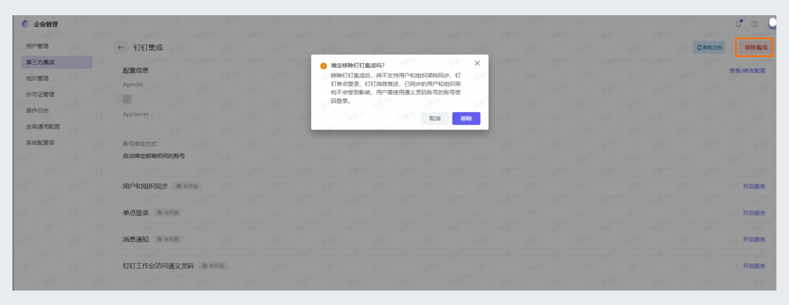This screenshot has height=305, width=789.
Task: Open 组织管理 in sidebar
Action: (37, 78)
